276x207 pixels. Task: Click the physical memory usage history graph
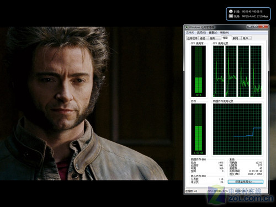(237, 129)
